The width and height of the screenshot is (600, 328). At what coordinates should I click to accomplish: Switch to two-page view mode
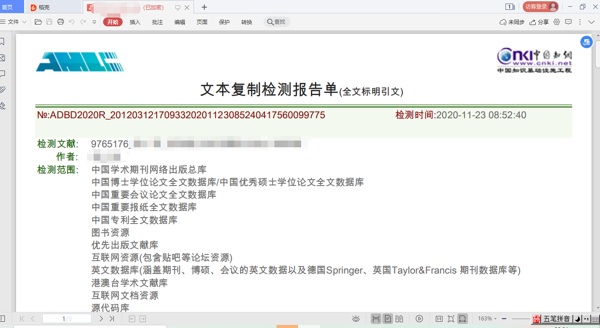399,319
